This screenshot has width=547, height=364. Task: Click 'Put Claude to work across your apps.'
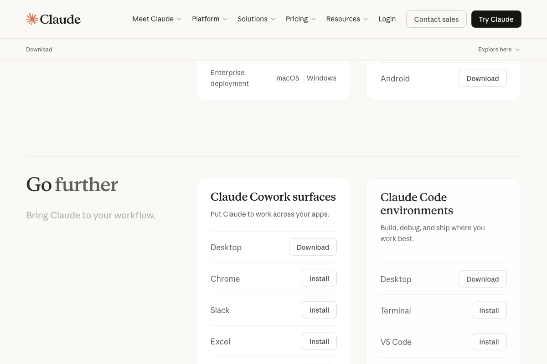(x=270, y=214)
